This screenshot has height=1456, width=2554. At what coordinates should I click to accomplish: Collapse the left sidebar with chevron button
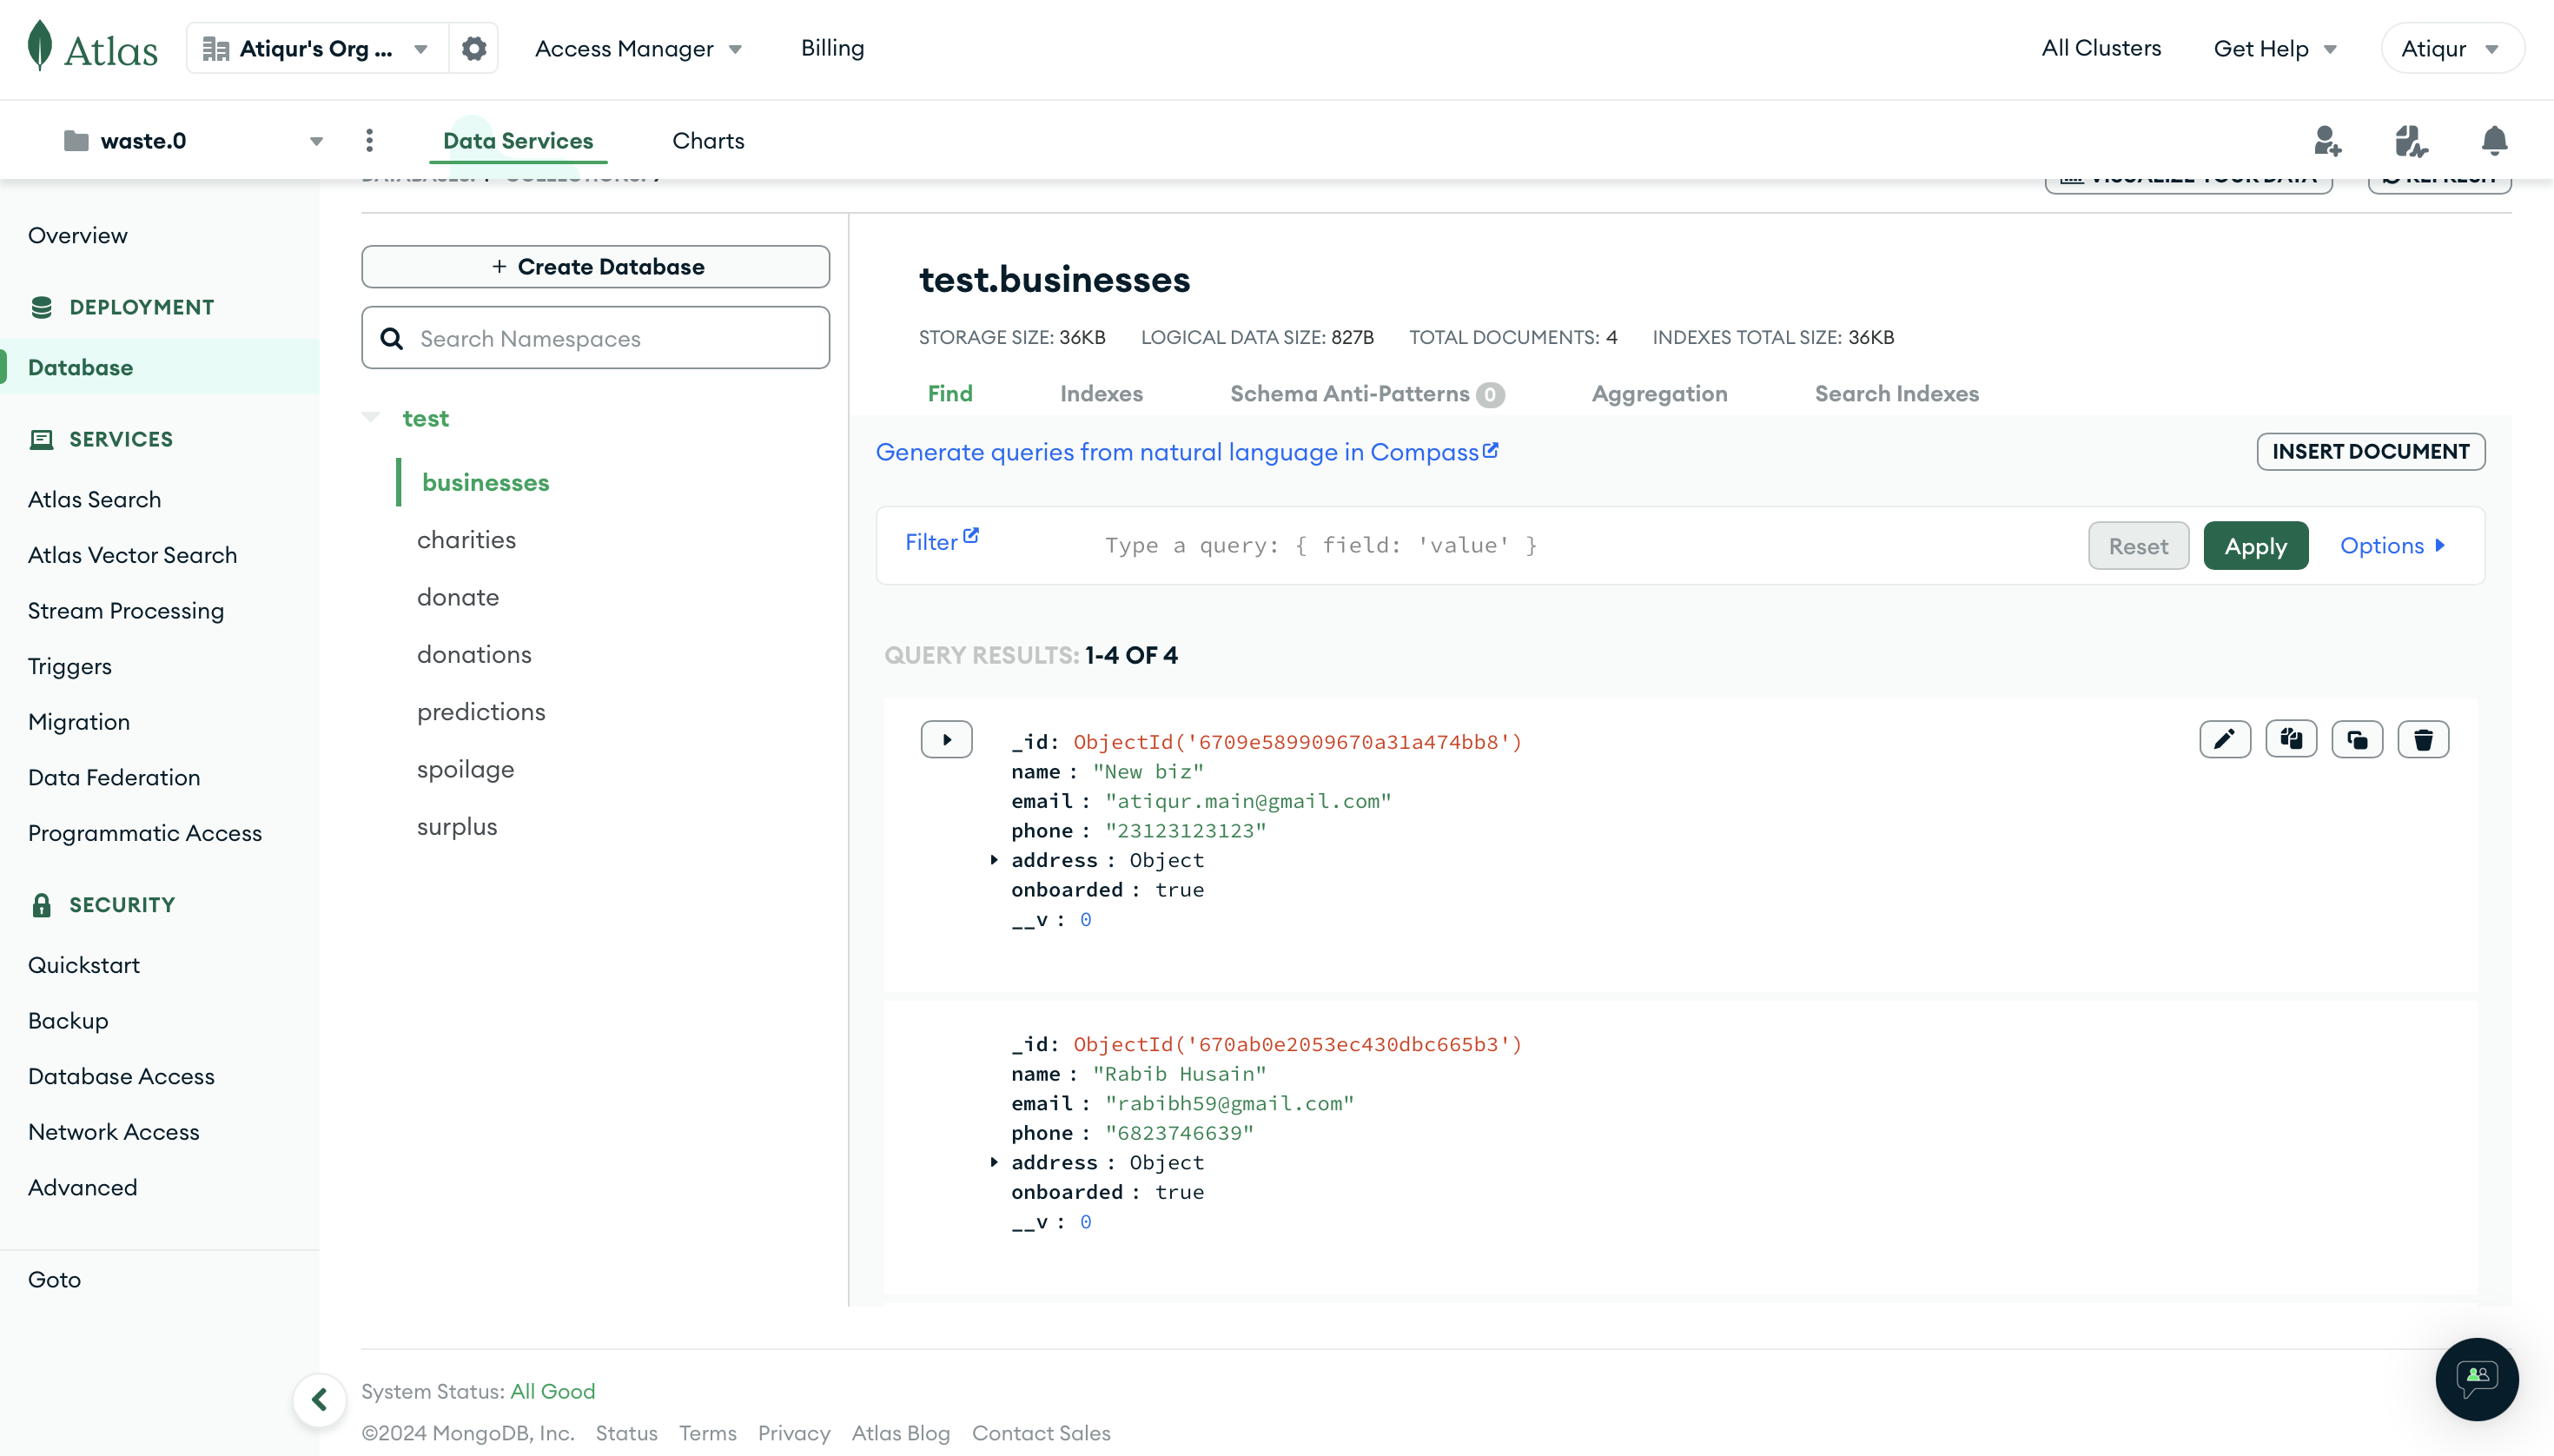click(319, 1399)
